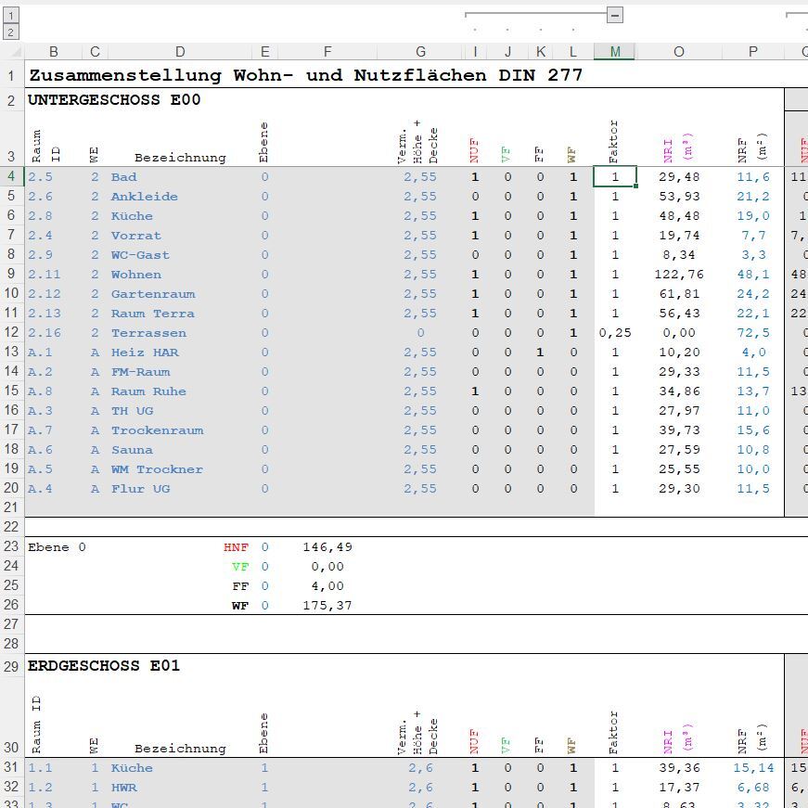This screenshot has width=808, height=808.
Task: Click the 'Terrassen' cell
Action: [148, 333]
